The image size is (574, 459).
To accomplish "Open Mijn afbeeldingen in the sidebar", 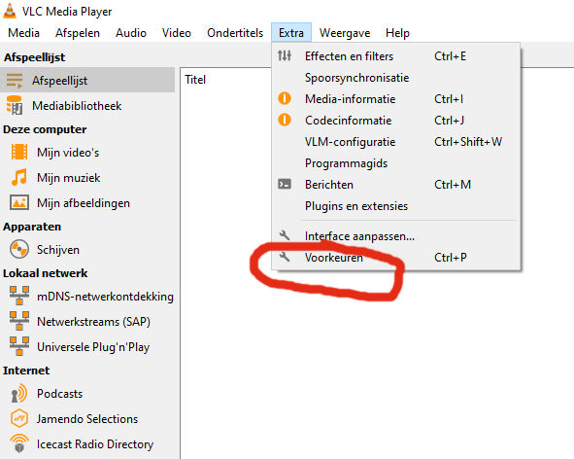I will [87, 202].
